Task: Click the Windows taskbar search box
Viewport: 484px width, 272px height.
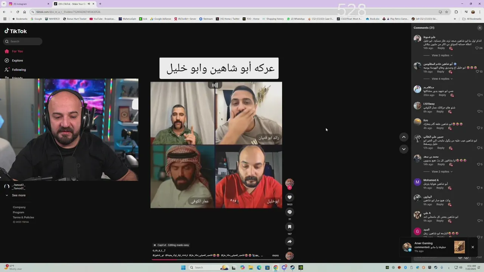Action: [x=209, y=267]
